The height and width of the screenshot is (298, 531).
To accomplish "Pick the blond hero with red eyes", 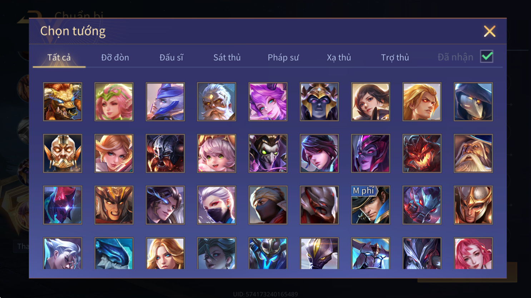I will tap(422, 102).
